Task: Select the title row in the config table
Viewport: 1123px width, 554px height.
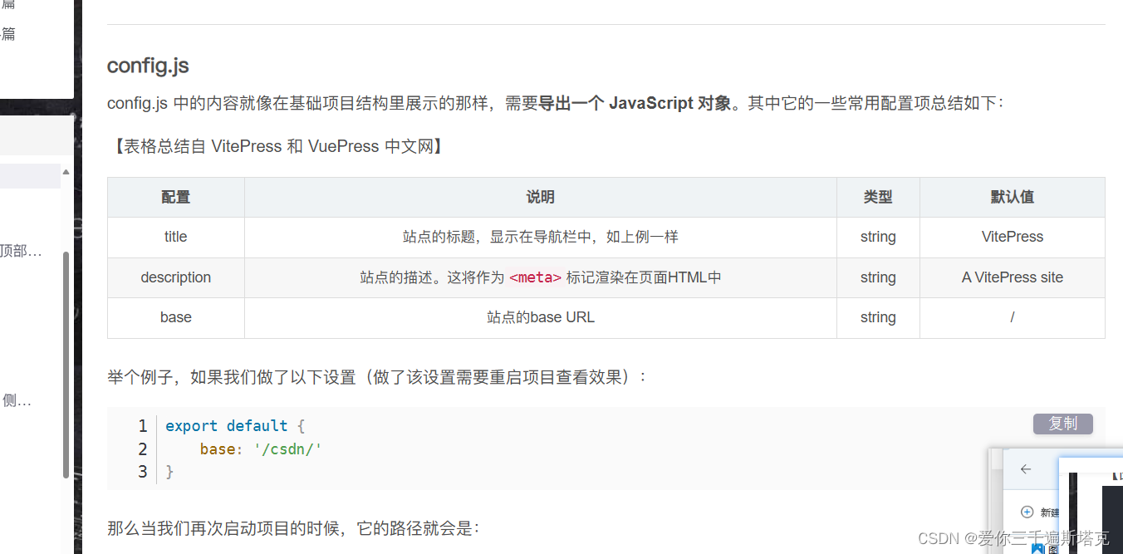Action: click(175, 237)
